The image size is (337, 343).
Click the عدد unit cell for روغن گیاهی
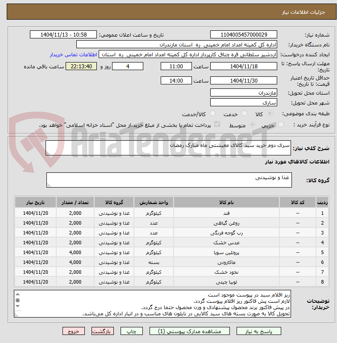coord(154,223)
